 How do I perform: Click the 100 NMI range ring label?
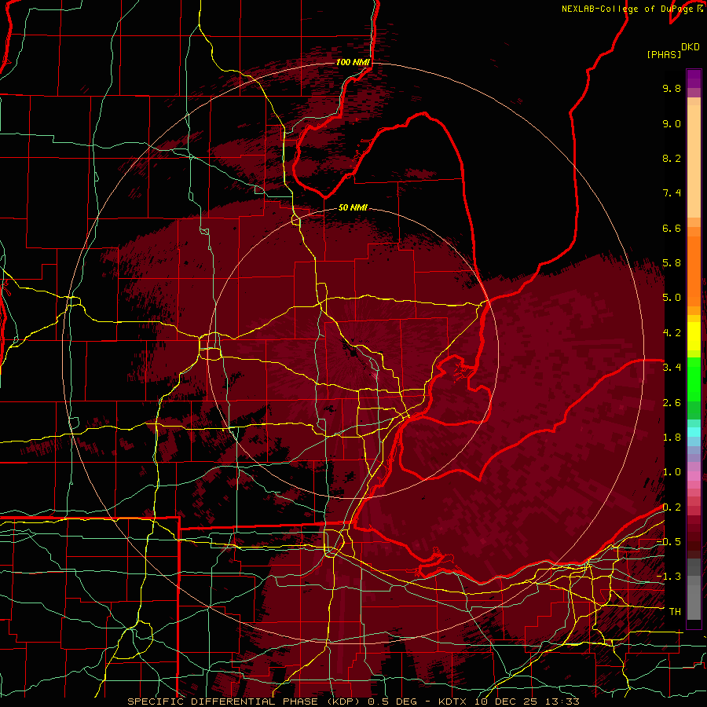[353, 62]
